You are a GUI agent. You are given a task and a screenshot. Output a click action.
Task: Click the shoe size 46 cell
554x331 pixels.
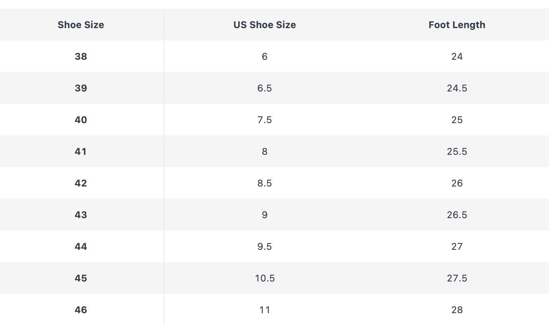point(81,310)
